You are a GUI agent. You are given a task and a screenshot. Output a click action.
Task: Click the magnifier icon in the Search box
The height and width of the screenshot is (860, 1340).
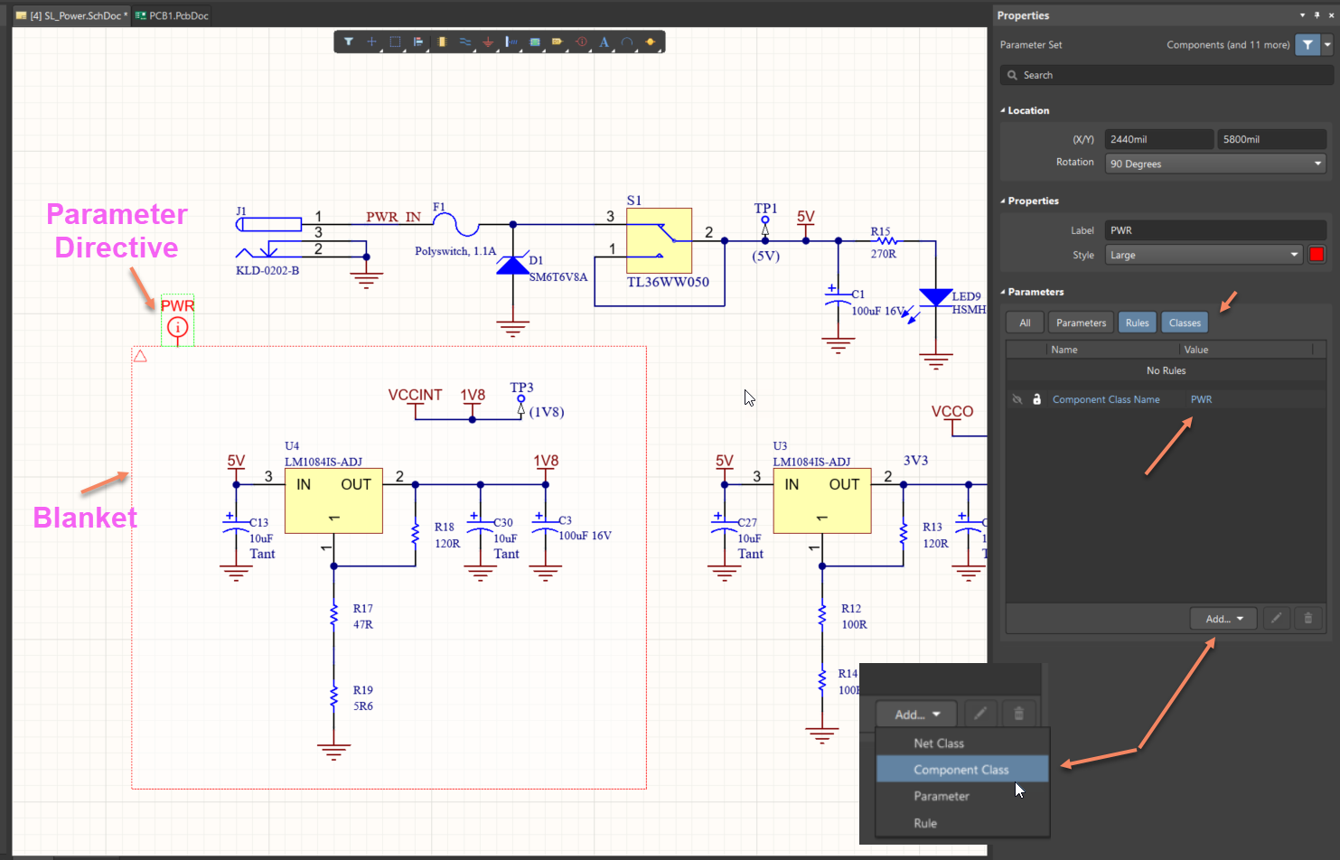[x=1012, y=75]
